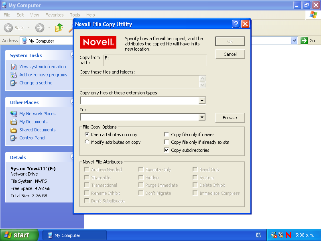
Task: Open the Back button history dropdown arrow
Action: coord(28,27)
